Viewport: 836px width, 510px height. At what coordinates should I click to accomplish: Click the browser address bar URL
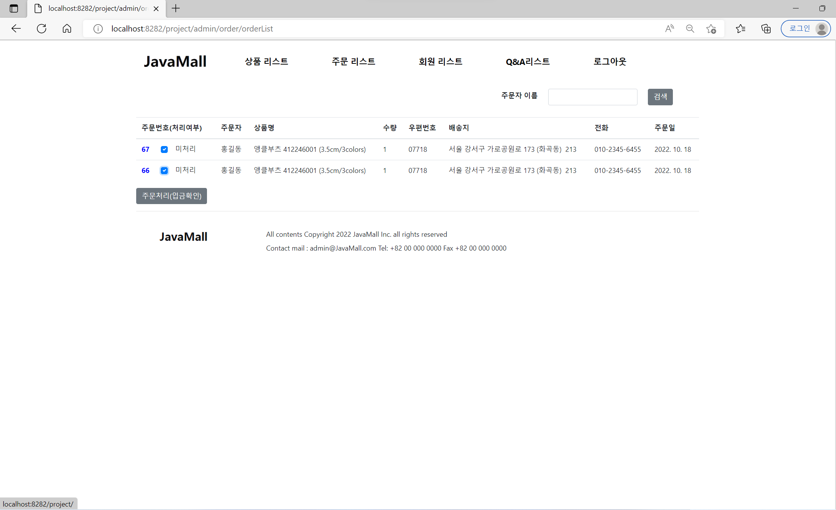click(192, 29)
